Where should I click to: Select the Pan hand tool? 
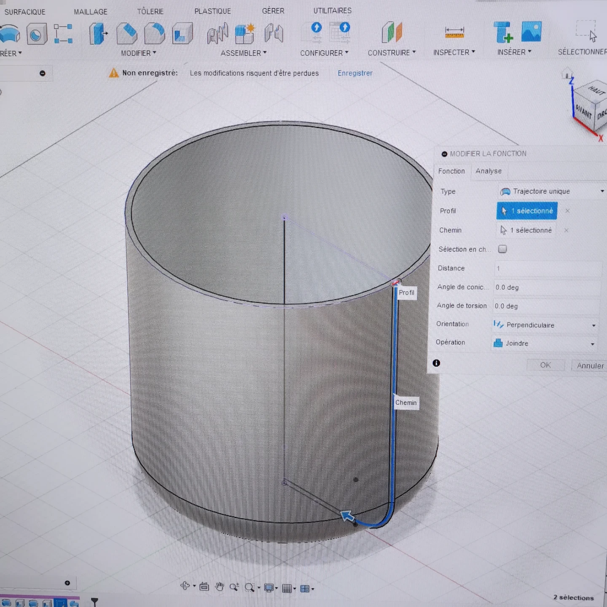tap(219, 587)
